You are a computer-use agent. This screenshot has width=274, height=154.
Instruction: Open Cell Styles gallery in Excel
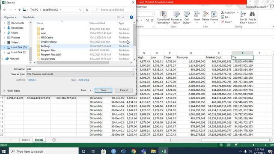click(x=187, y=18)
